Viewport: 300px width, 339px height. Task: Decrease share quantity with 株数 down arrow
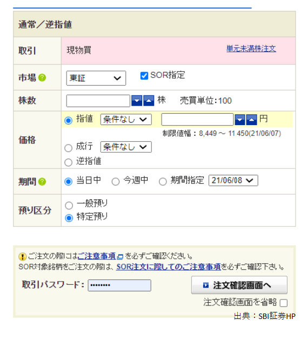pos(137,101)
